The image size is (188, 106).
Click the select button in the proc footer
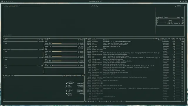(89, 101)
